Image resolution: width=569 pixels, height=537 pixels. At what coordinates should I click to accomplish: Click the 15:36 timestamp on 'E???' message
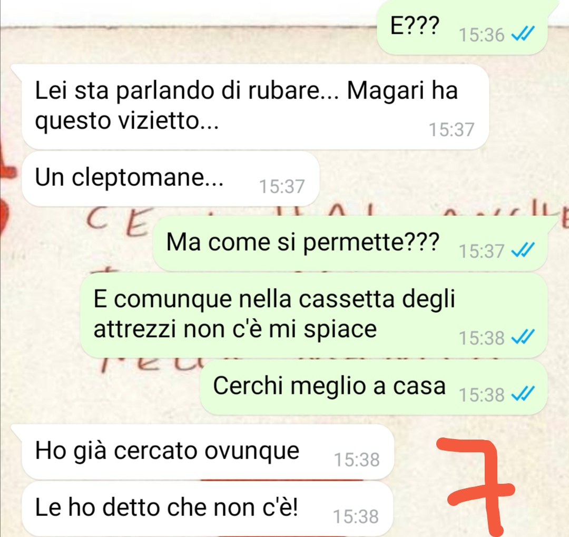pos(482,35)
